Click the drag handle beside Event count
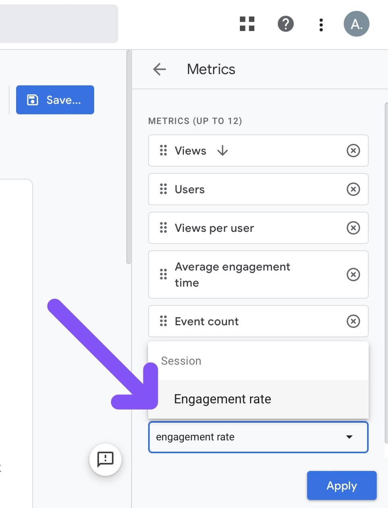The image size is (388, 508). [x=163, y=321]
